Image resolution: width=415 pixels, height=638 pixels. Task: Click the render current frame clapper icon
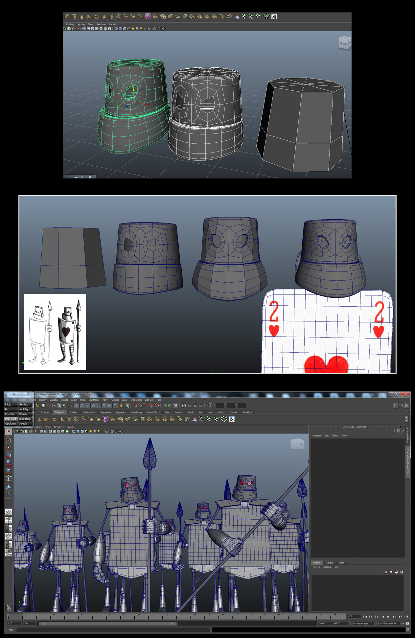189,405
